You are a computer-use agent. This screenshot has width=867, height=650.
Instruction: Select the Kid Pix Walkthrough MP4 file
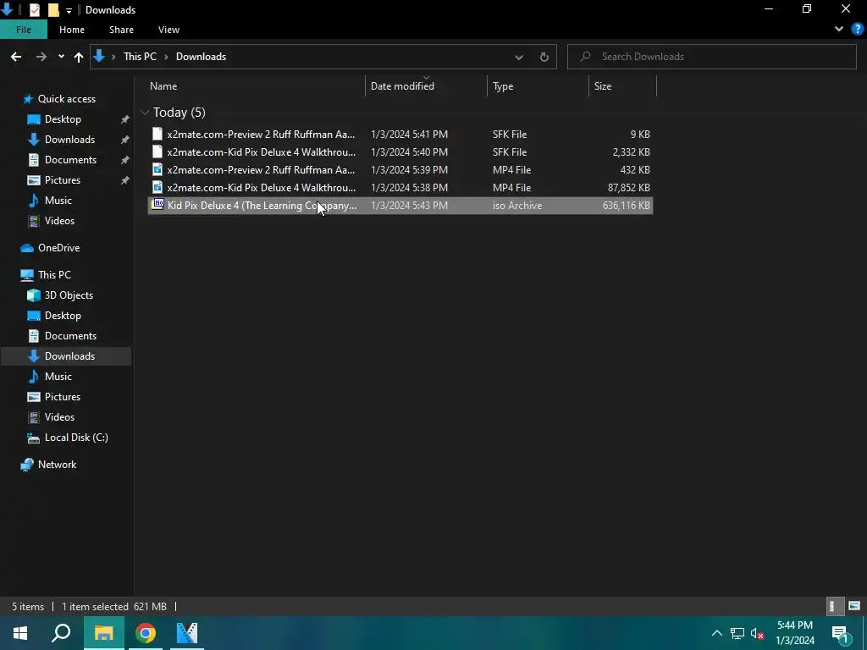pyautogui.click(x=400, y=187)
